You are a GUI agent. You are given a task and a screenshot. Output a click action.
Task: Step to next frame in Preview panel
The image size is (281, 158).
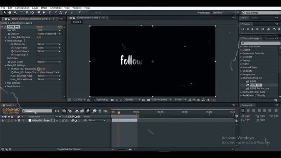point(258,29)
